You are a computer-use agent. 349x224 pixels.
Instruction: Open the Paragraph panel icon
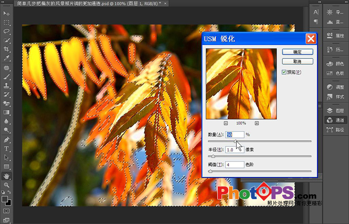point(315,21)
